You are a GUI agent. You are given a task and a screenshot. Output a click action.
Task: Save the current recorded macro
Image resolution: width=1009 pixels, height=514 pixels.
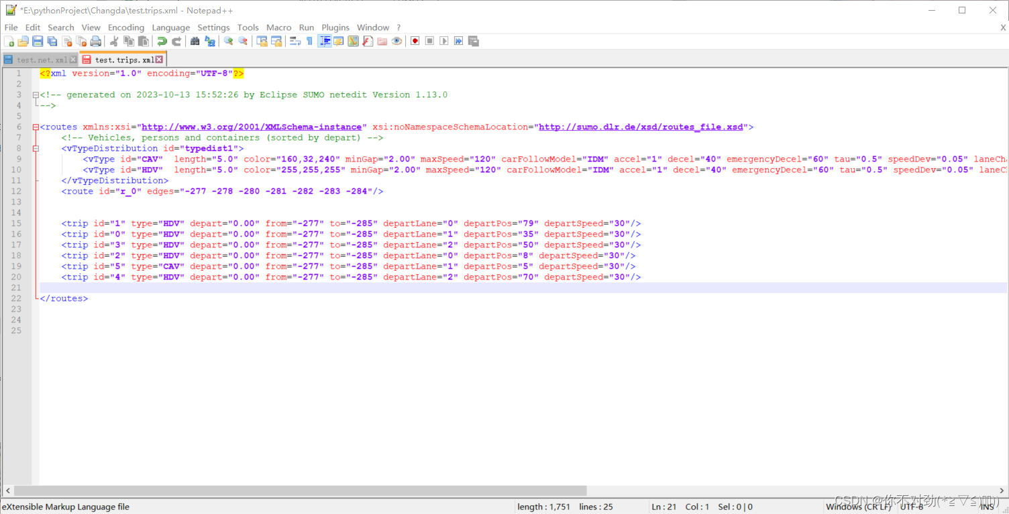click(x=474, y=41)
